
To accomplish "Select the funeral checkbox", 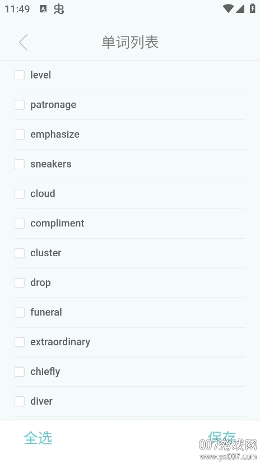I will pos(20,312).
